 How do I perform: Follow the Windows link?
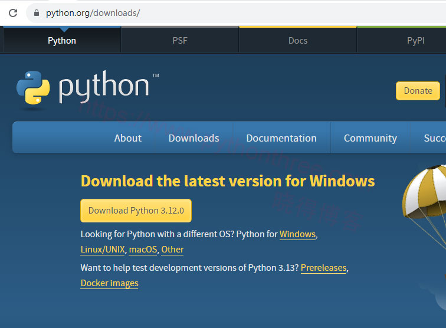(297, 234)
